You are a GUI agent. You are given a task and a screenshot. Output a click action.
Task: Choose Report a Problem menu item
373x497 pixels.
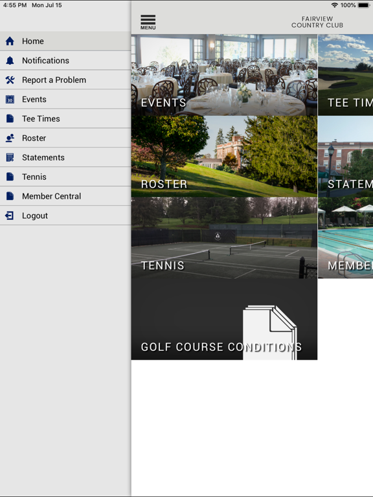(65, 80)
